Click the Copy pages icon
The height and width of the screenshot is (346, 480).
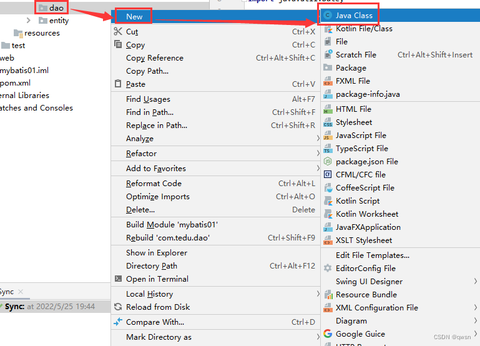pyautogui.click(x=118, y=44)
